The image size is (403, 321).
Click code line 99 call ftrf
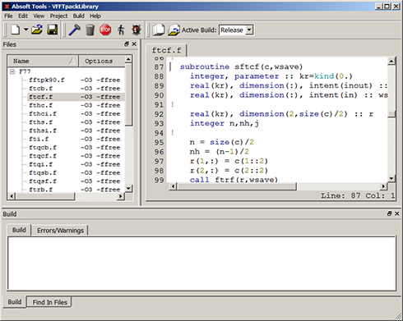click(x=234, y=180)
